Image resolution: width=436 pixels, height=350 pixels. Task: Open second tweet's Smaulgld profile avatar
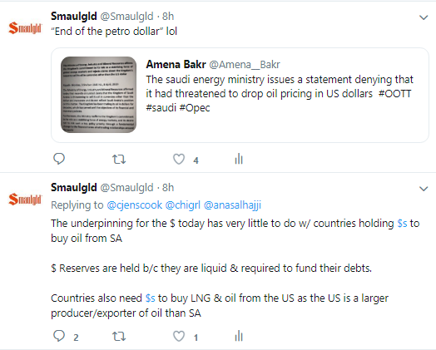[25, 200]
